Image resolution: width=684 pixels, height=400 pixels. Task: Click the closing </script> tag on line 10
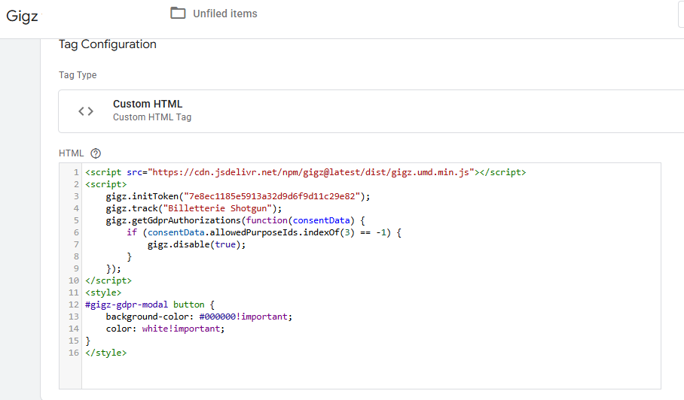point(108,280)
